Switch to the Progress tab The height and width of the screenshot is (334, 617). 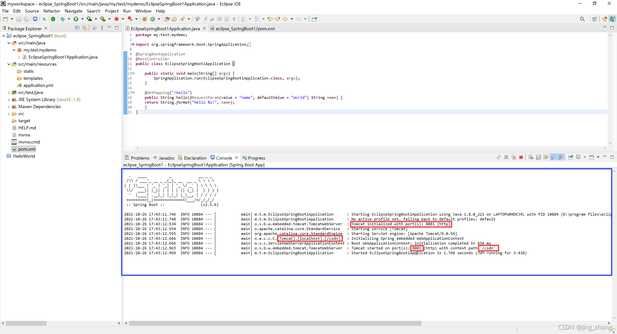[x=254, y=158]
